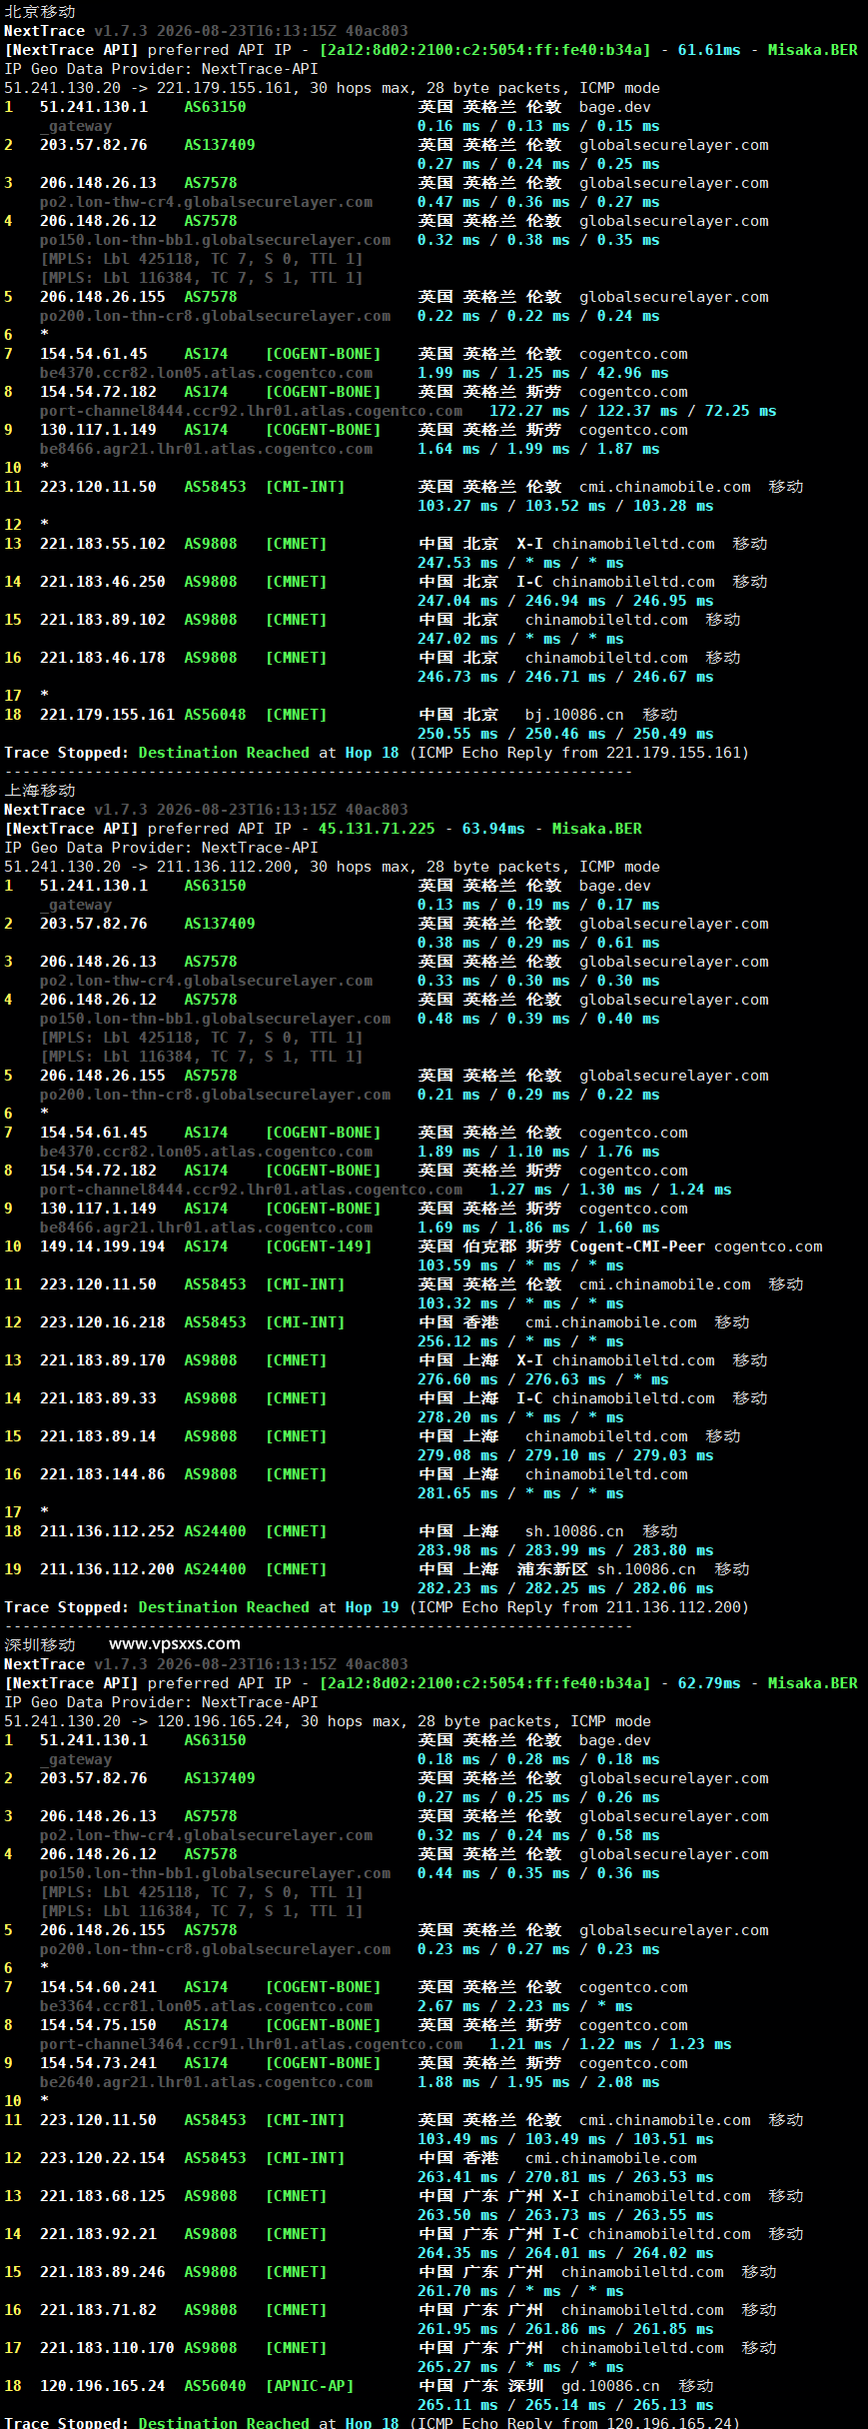Click the 'Cogent-CMI-Peer' label
Viewport: 868px width, 2429px height.
point(637,1246)
